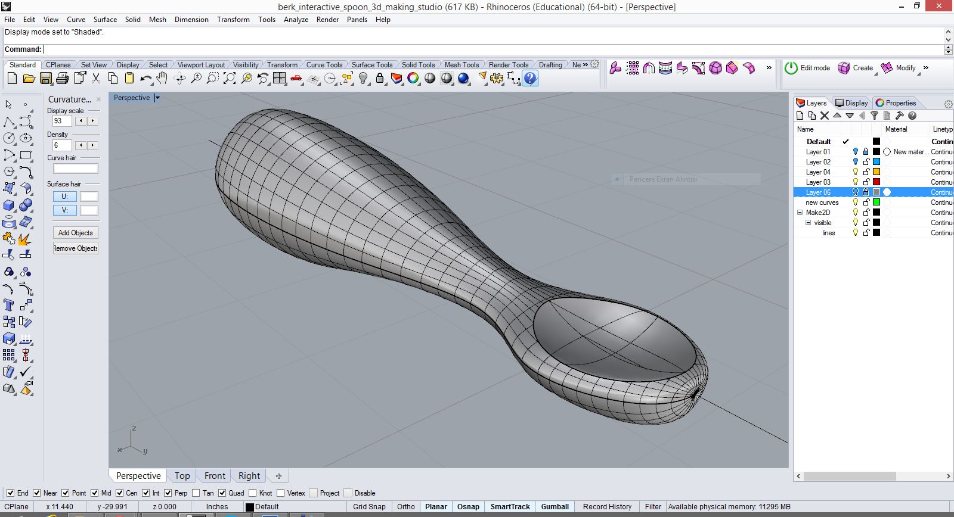The width and height of the screenshot is (954, 517).
Task: Open the Analyze menu
Action: [x=296, y=20]
